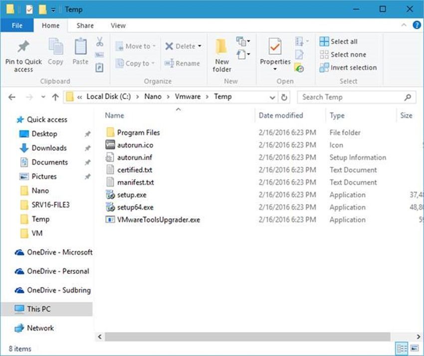The image size is (424, 356).
Task: Expand the Move to dropdown
Action: coord(154,46)
